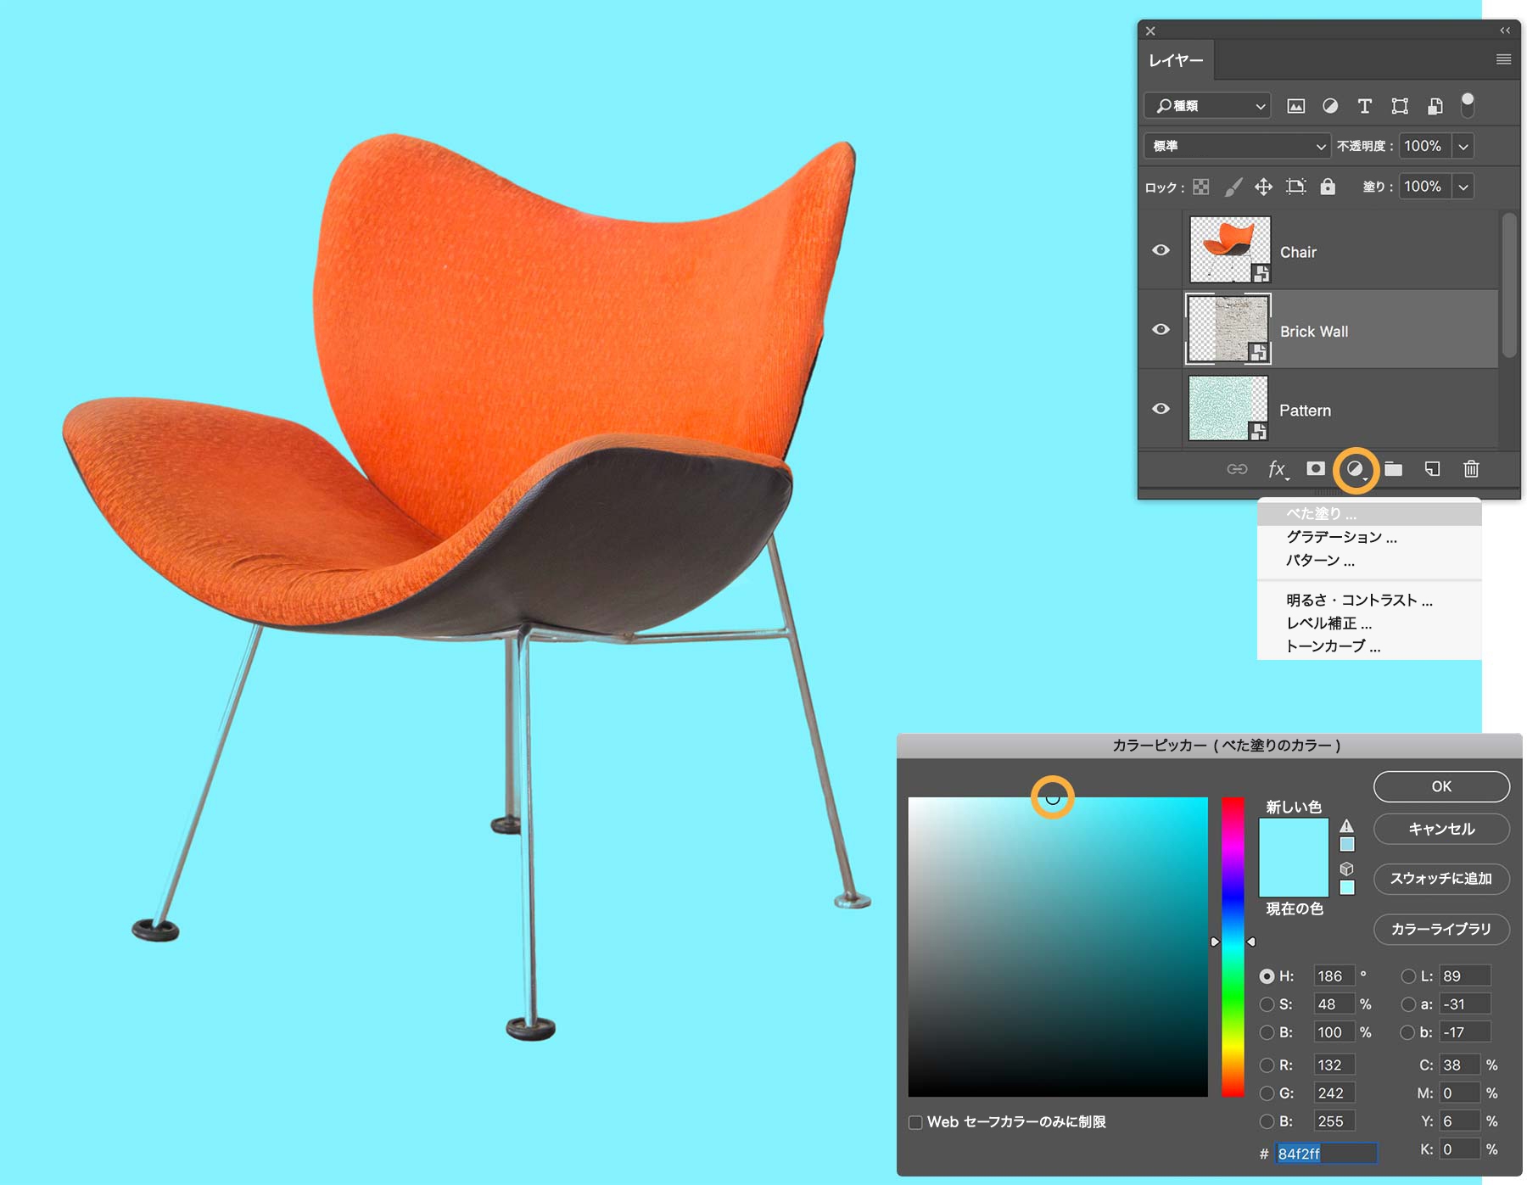Viewport: 1527px width, 1185px height.
Task: Select the H hue radio button
Action: (1267, 976)
